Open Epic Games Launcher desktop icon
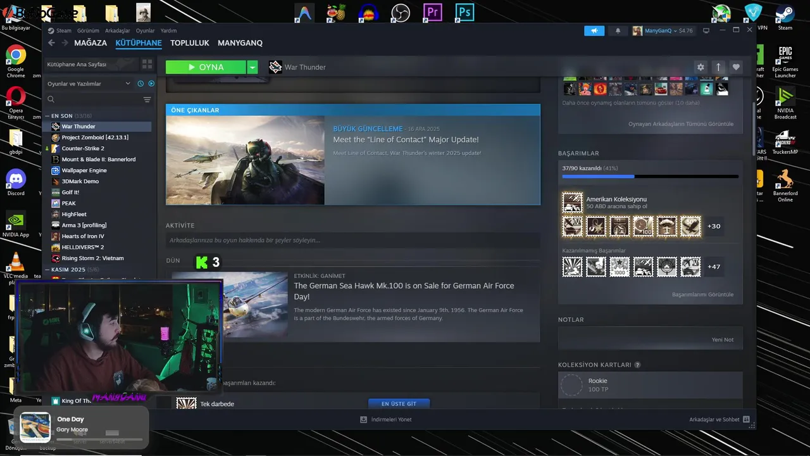810x456 pixels. point(785,61)
